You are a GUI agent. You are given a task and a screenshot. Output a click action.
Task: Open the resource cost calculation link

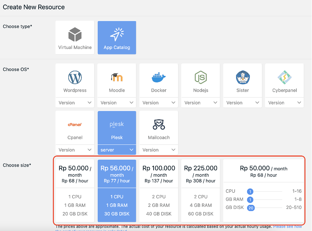point(287,227)
